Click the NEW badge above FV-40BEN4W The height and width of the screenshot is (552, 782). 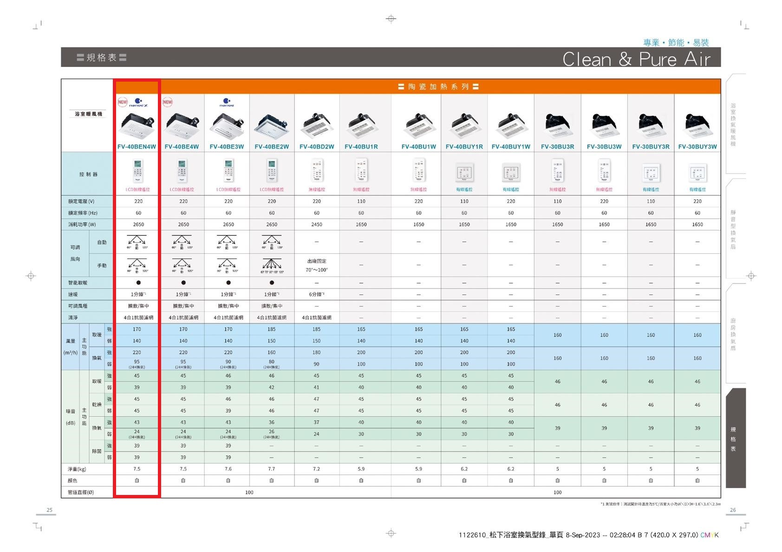point(123,102)
